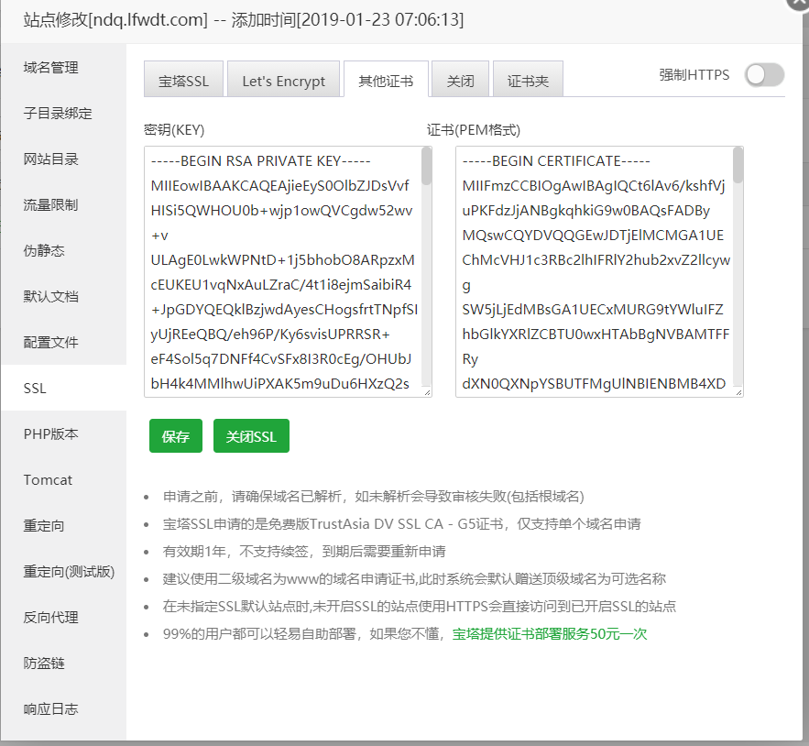Close the site modification dialog
Viewport: 809px width, 746px height.
[798, 3]
